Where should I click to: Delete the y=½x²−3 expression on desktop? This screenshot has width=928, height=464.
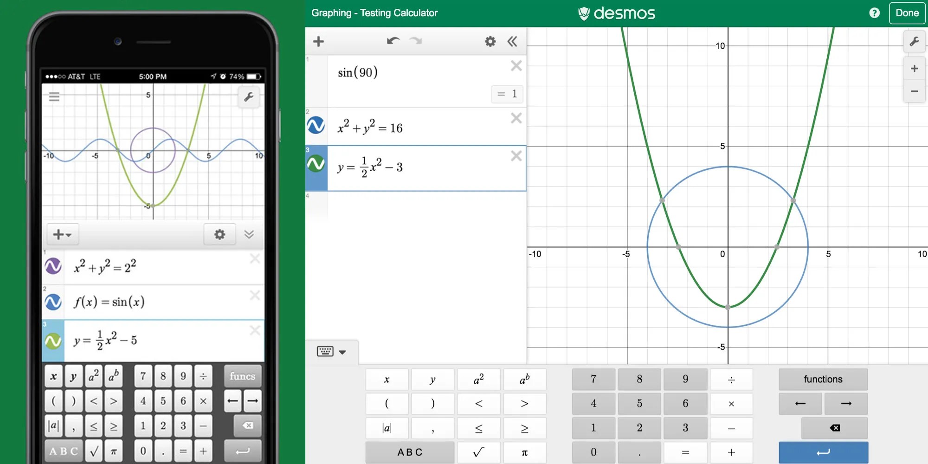click(516, 155)
